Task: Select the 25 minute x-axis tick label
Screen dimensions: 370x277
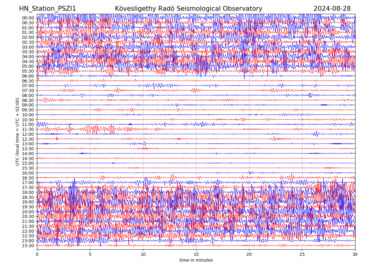Action: point(302,255)
